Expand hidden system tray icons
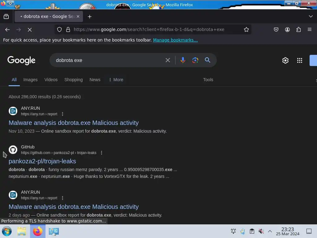 270,231
